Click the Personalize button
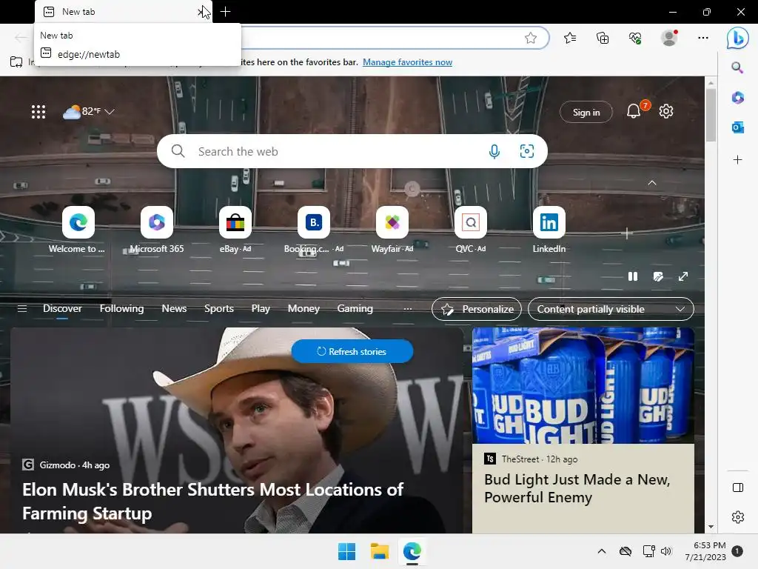The height and width of the screenshot is (569, 758). [x=477, y=309]
